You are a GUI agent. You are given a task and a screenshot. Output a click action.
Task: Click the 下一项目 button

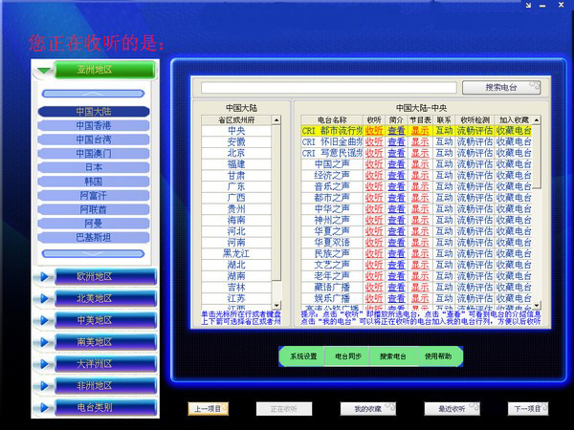click(x=528, y=408)
